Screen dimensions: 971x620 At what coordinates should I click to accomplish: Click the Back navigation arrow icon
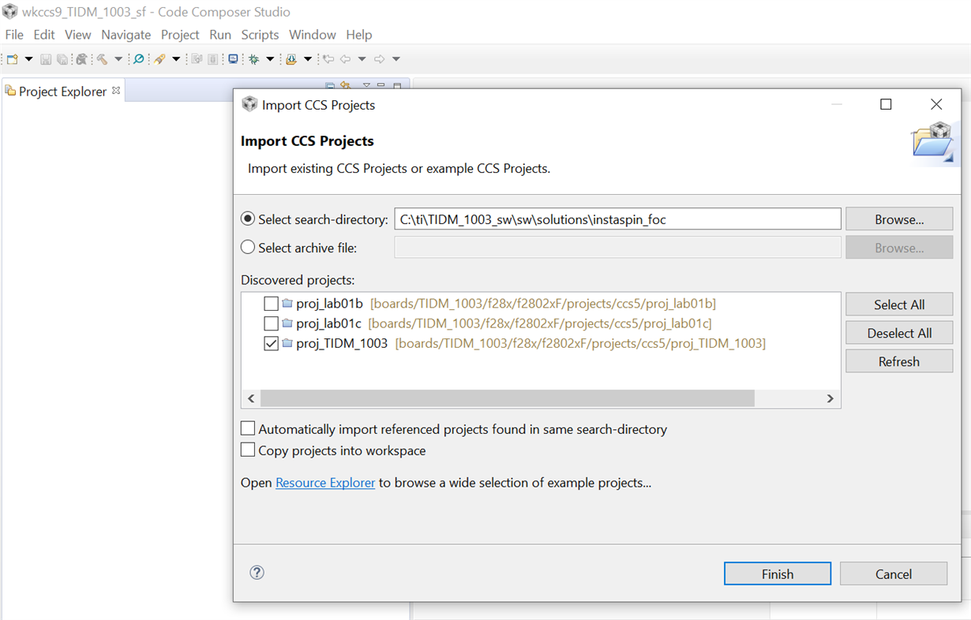(x=346, y=59)
